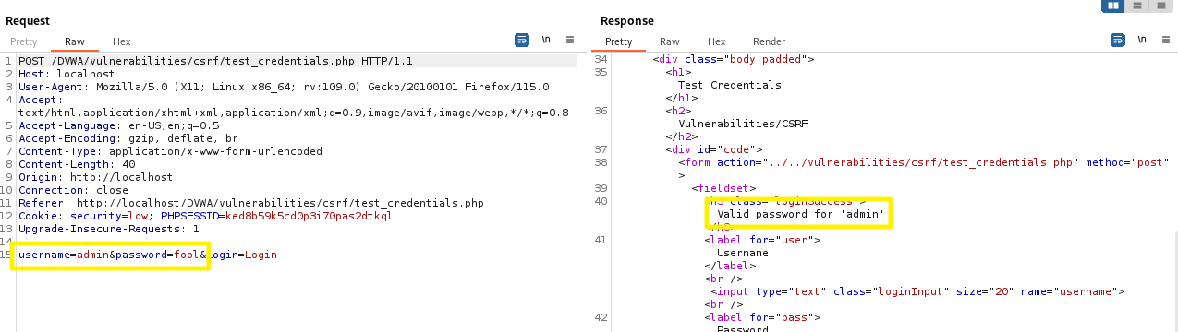Click the div id="code" response line
Screen dimensions: 1178x332
(714, 149)
